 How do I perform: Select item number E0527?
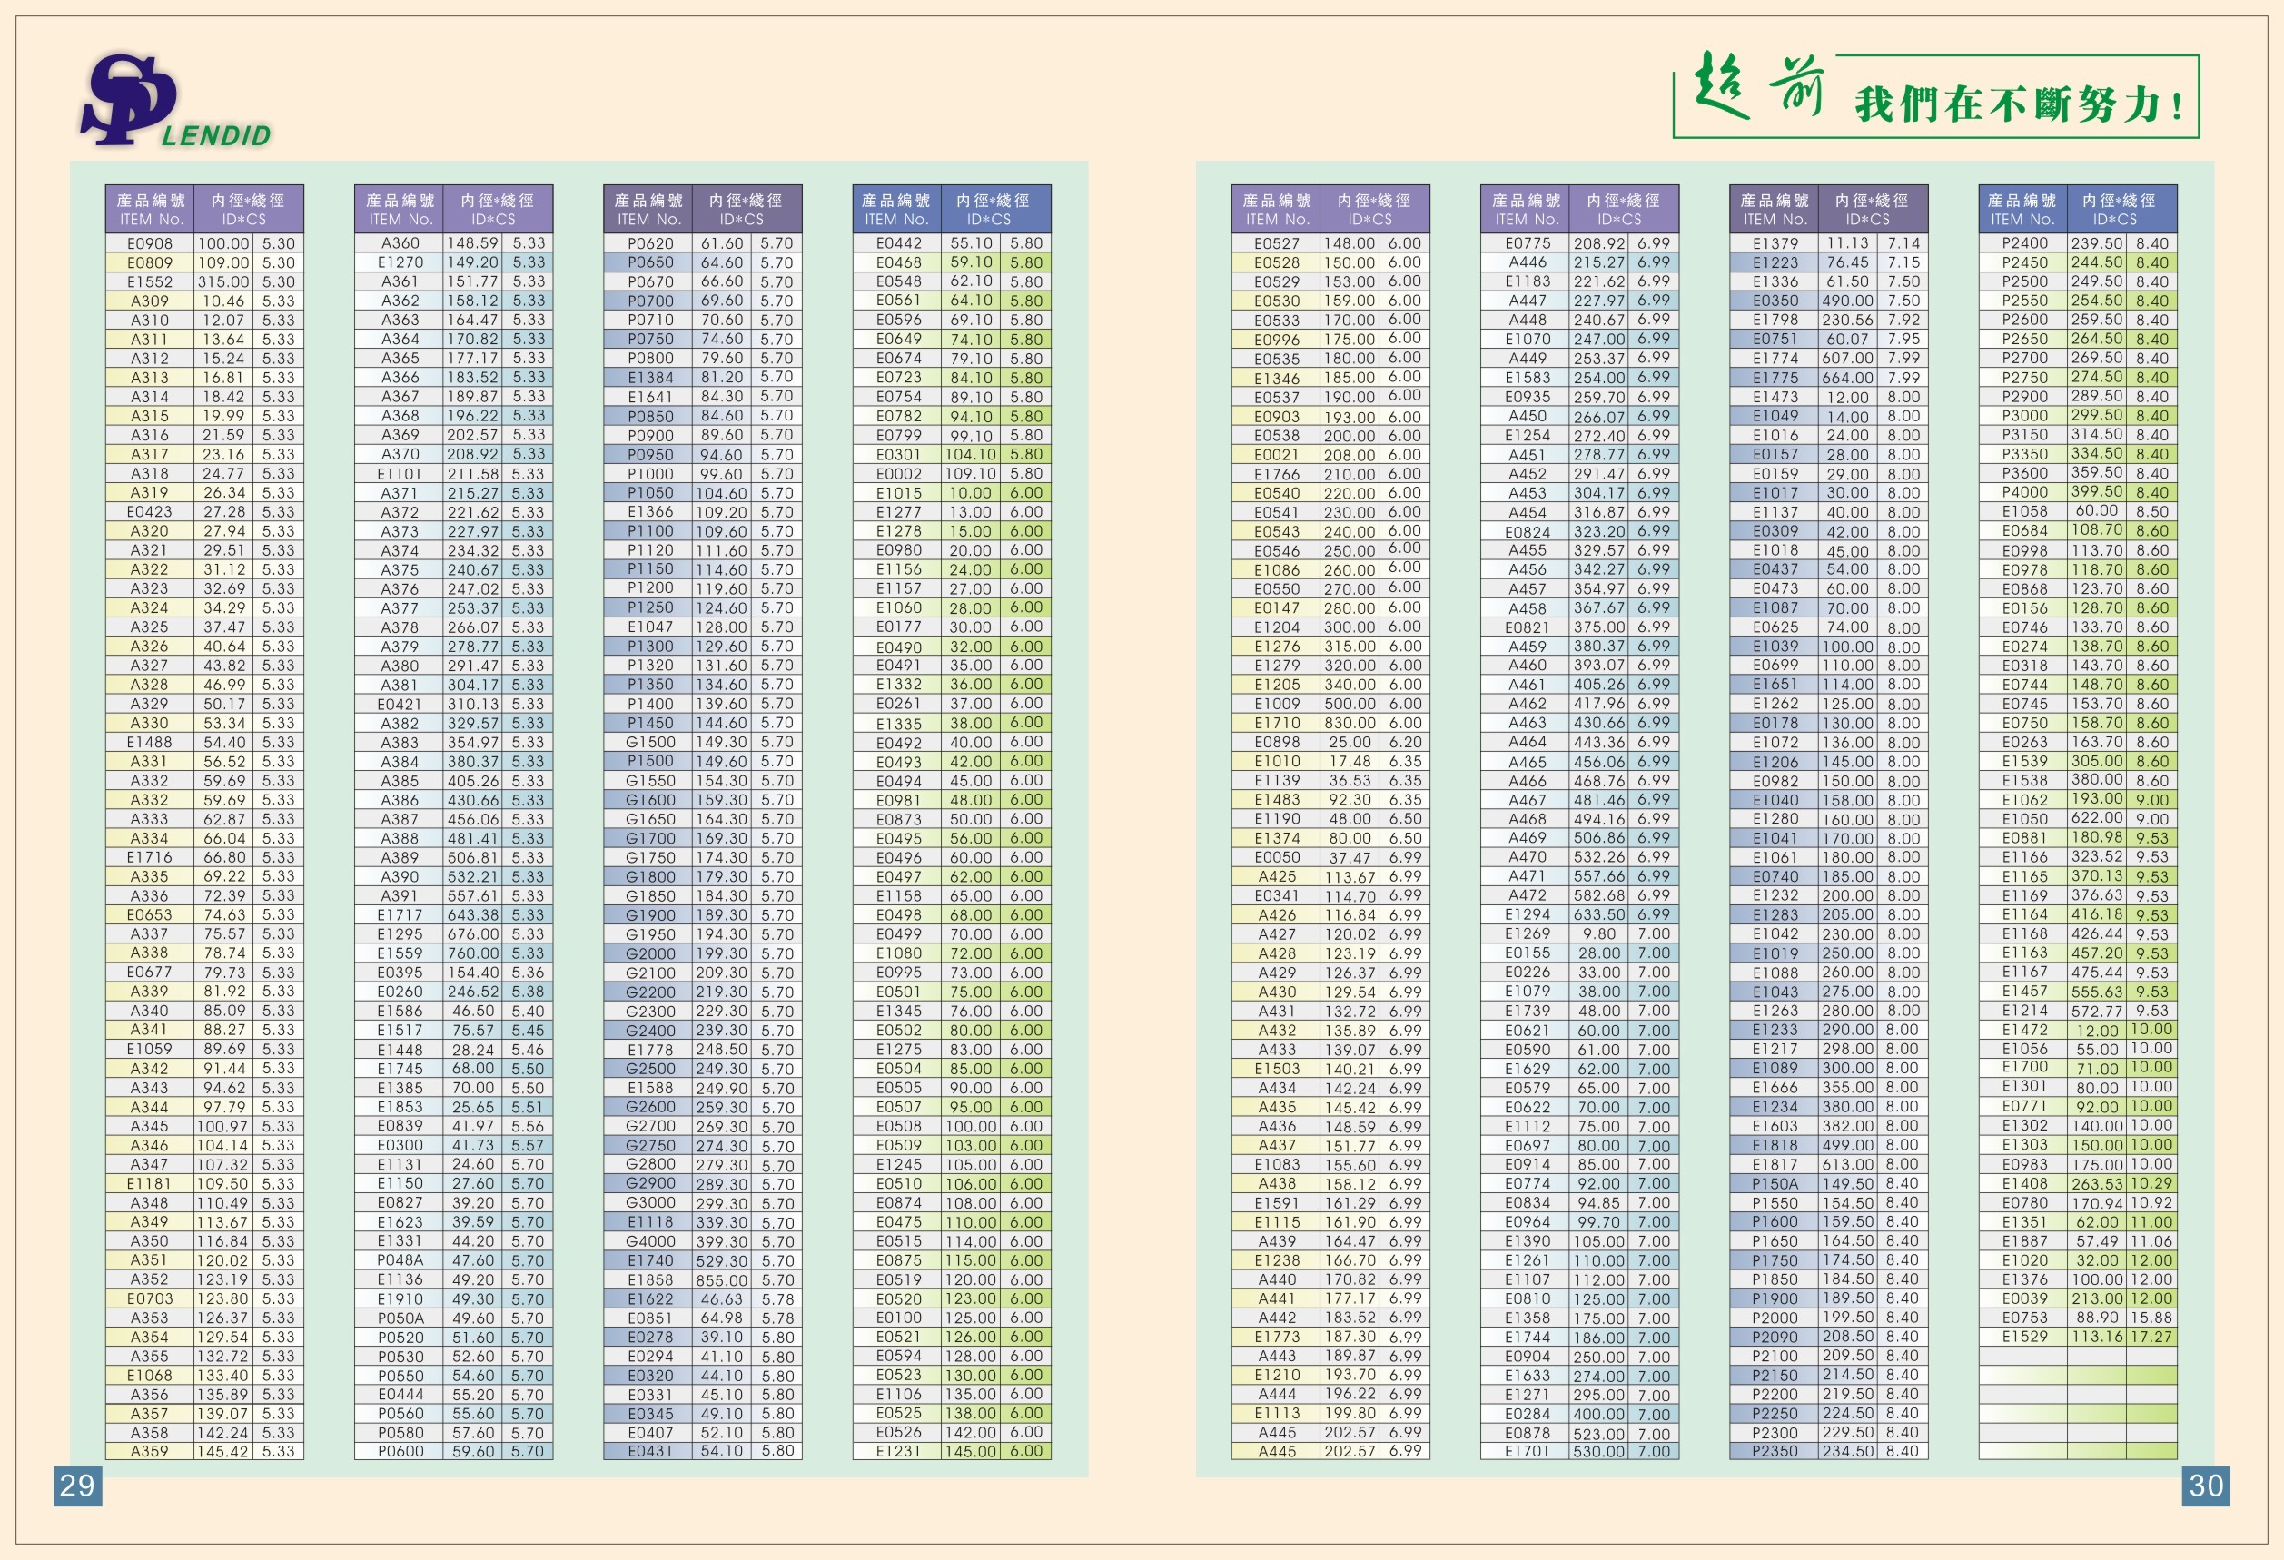pos(1277,243)
